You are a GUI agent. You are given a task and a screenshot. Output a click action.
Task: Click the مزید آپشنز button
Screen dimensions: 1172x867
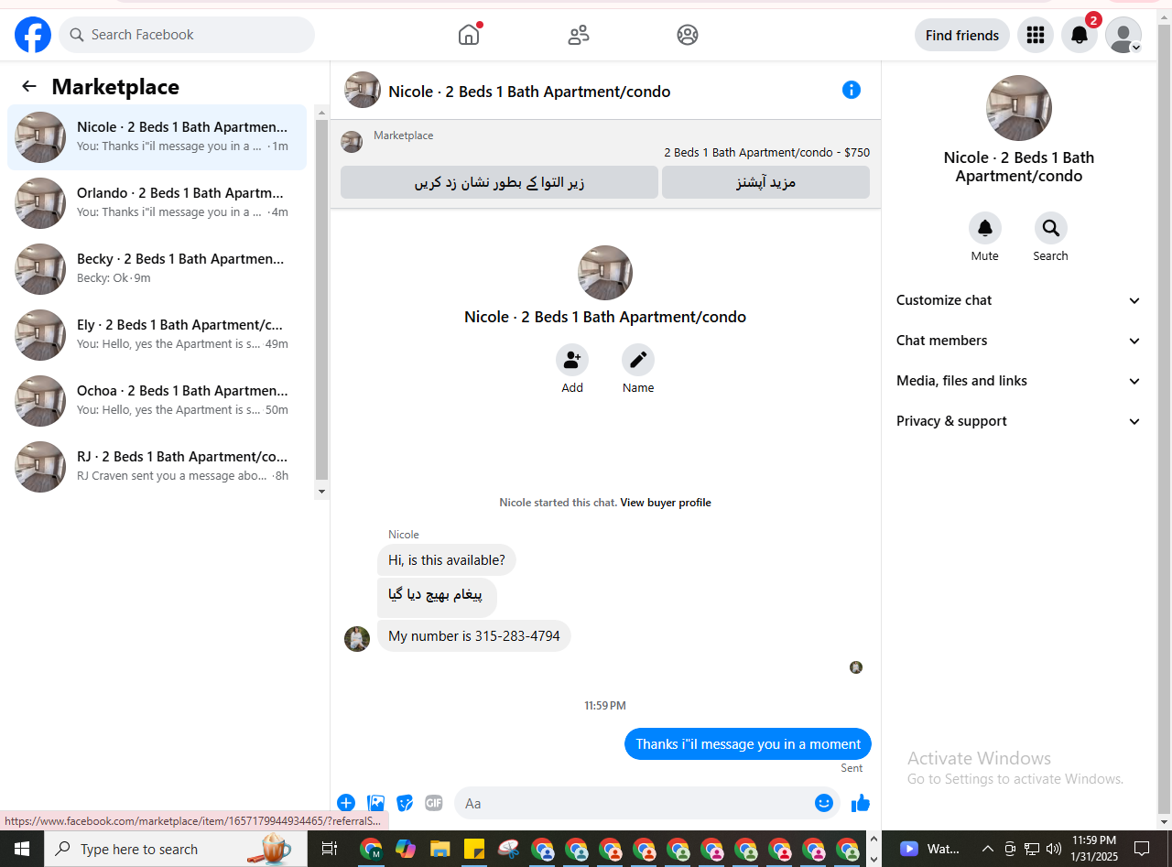[765, 182]
